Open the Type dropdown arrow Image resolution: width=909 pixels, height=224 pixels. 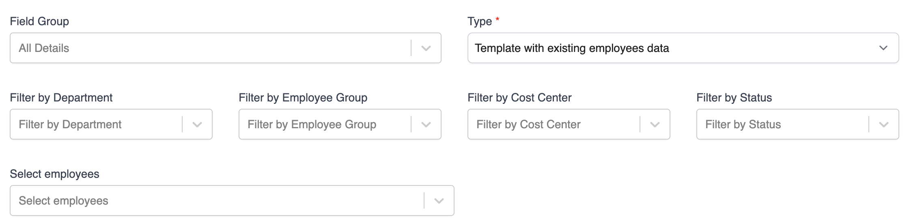tap(883, 48)
